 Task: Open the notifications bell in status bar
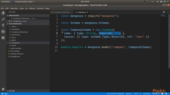pyautogui.click(x=166, y=94)
